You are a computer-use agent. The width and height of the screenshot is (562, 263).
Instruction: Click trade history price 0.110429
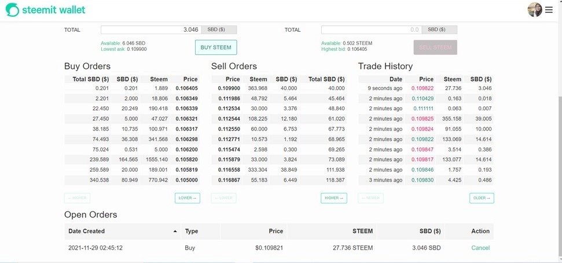click(422, 98)
